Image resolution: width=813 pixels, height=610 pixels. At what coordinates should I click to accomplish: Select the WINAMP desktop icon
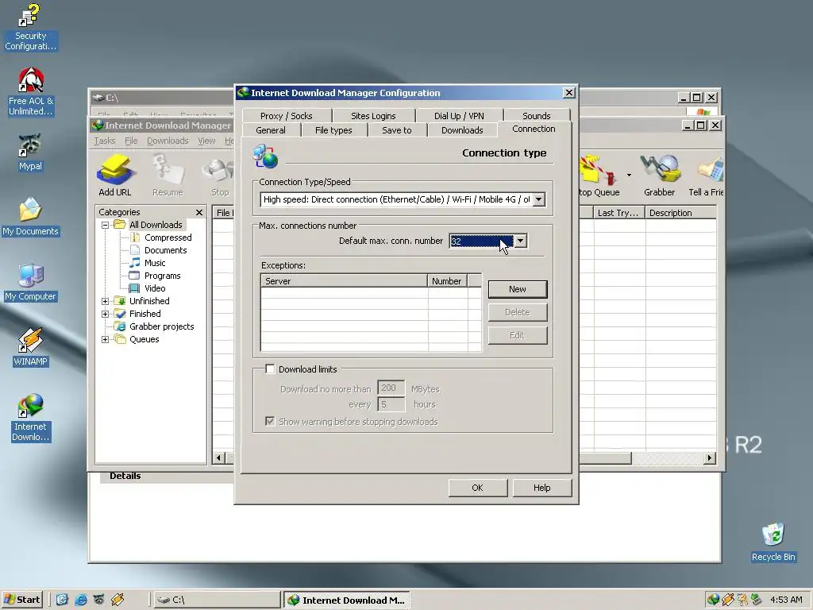30,347
